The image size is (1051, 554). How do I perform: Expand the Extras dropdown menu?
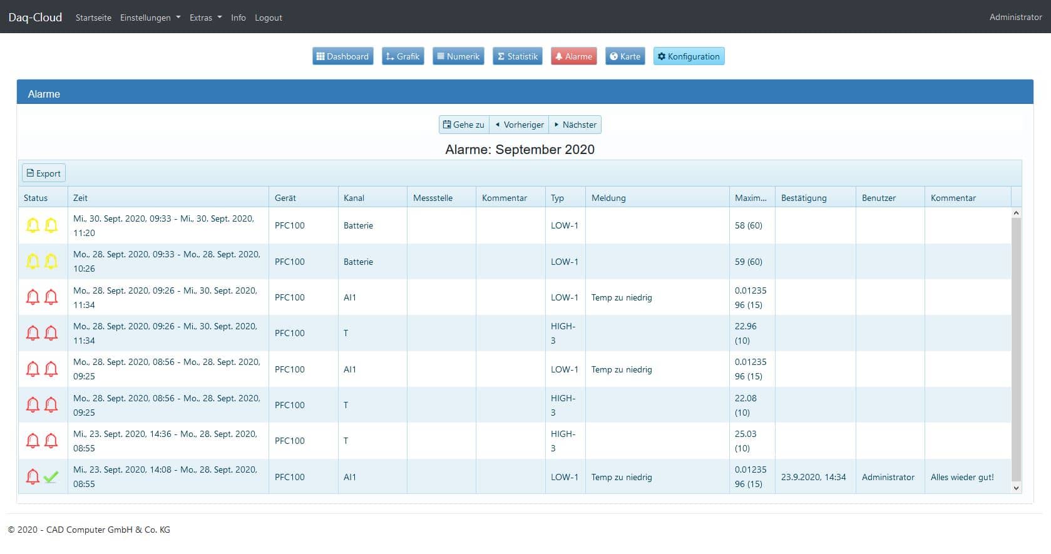coord(205,18)
